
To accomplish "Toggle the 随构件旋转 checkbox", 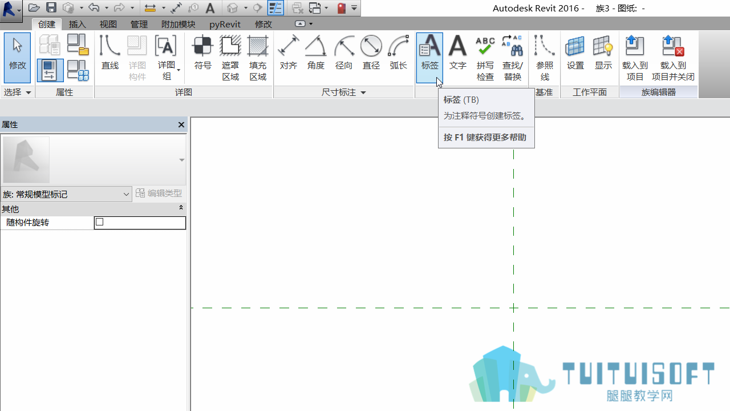I will (x=100, y=222).
